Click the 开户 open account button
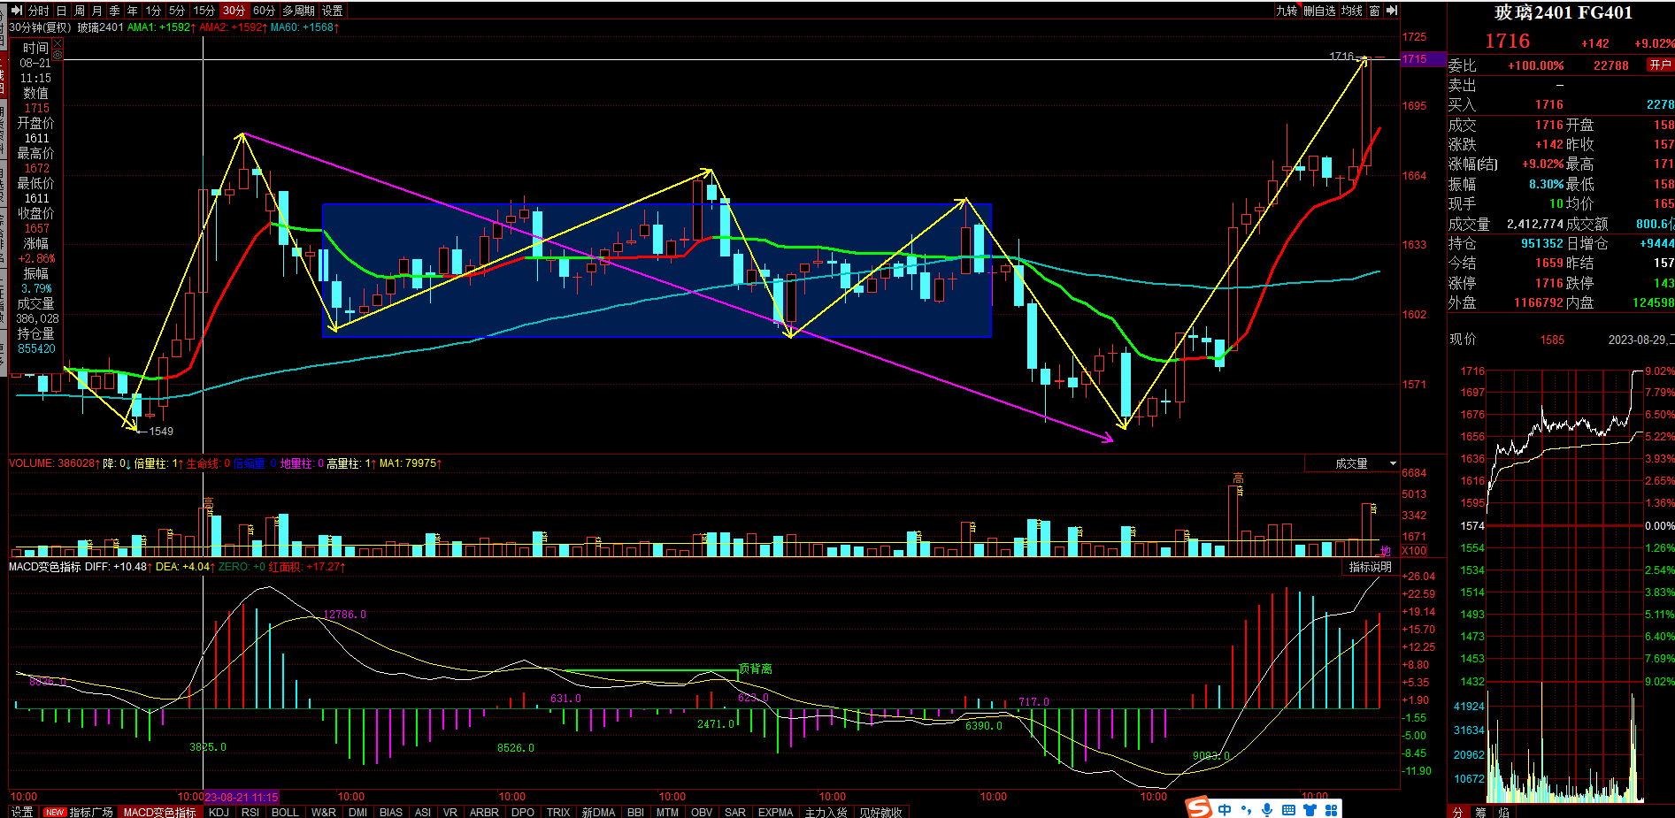This screenshot has height=818, width=1675. point(1659,65)
